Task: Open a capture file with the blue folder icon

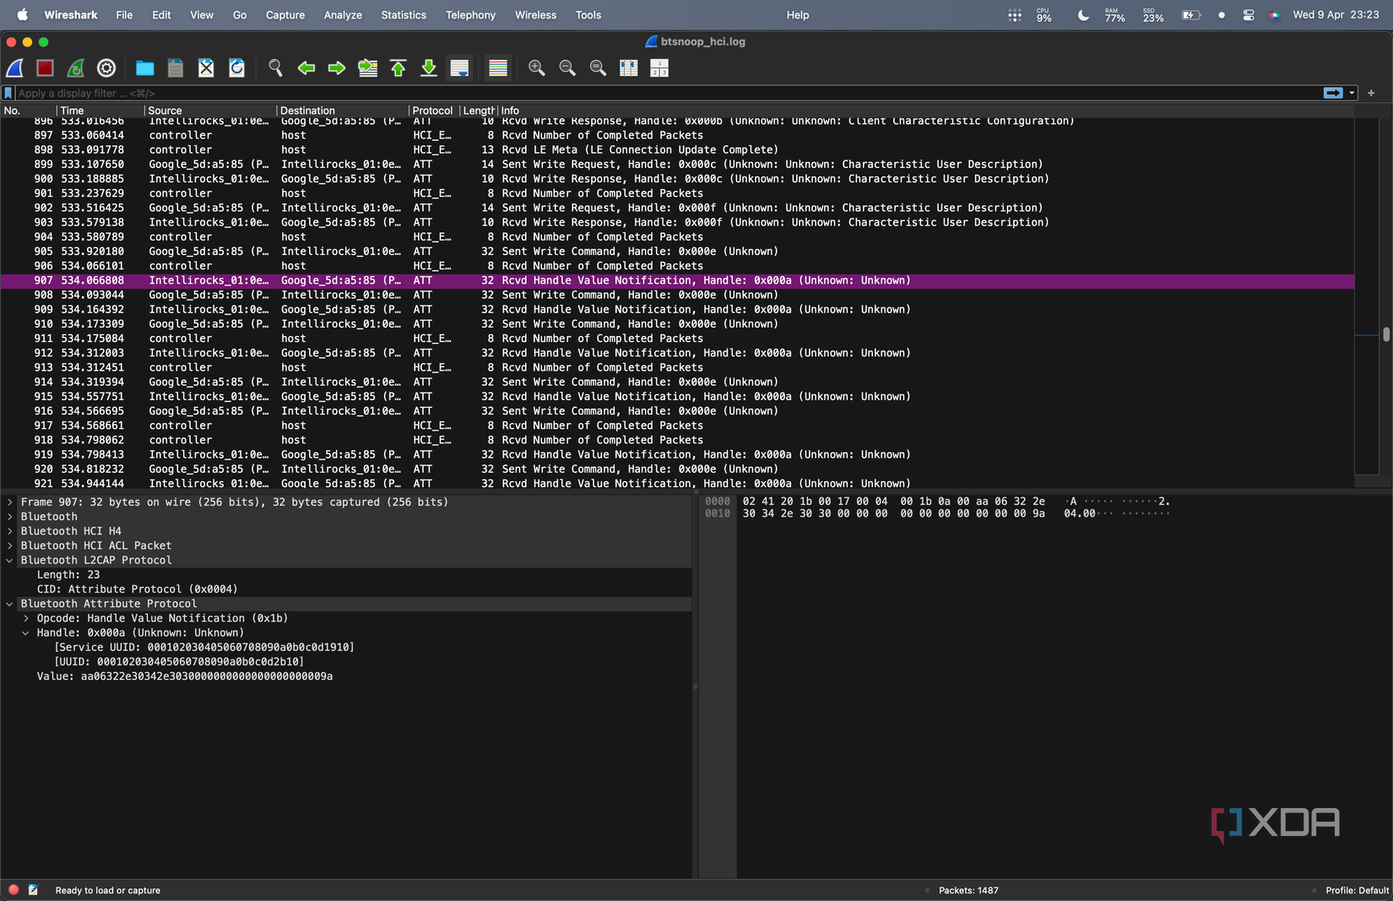Action: 145,68
